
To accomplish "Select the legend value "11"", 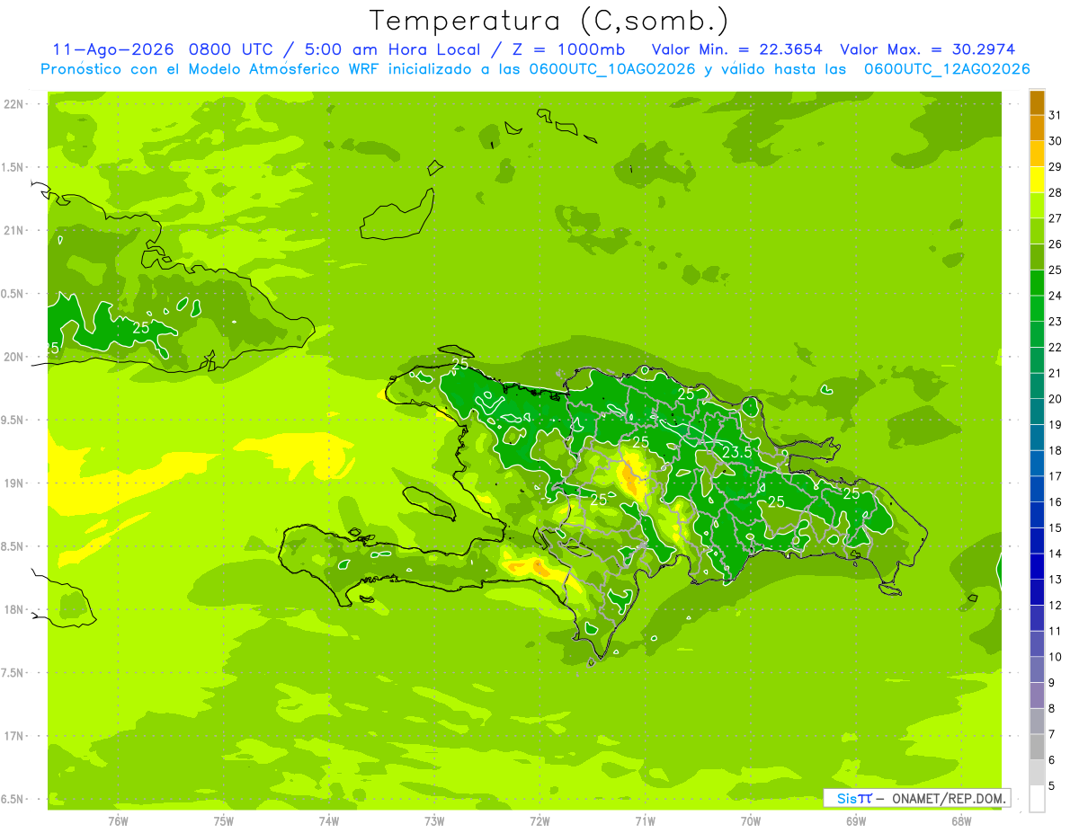I will click(1056, 632).
